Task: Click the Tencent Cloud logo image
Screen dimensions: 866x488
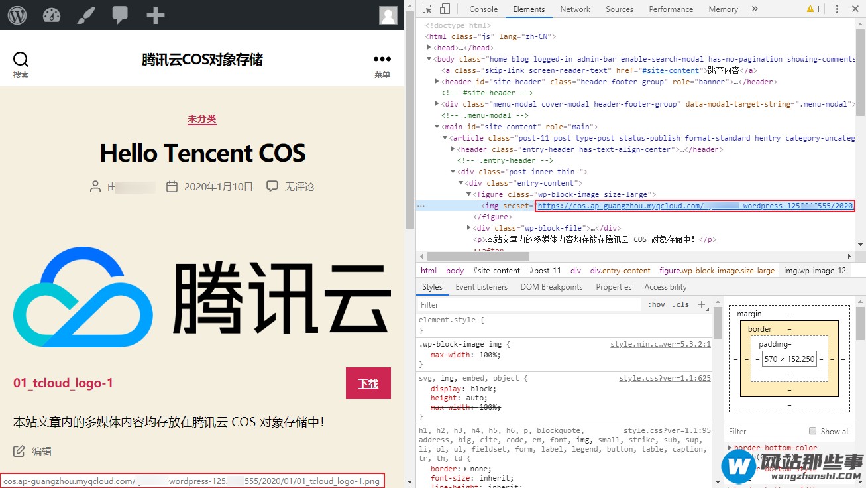Action: [202, 297]
